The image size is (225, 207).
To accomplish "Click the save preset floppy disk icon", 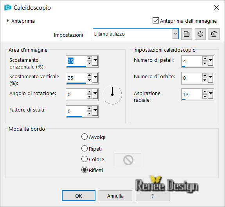I will click(187, 34).
